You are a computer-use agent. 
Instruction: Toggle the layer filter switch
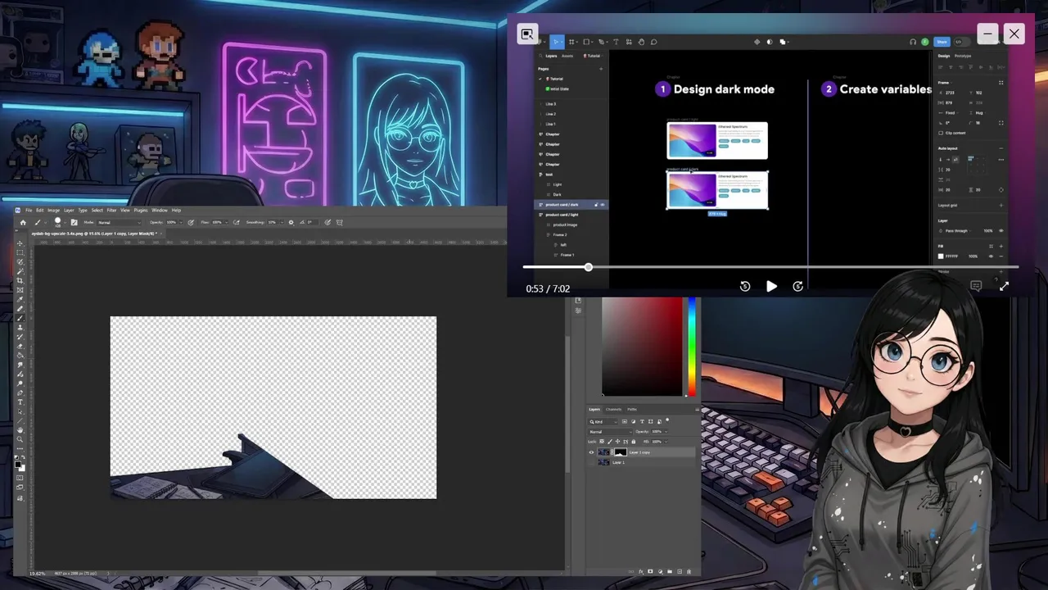pyautogui.click(x=667, y=421)
